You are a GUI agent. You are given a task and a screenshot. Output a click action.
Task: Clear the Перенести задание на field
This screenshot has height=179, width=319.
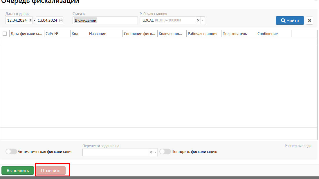click(151, 152)
